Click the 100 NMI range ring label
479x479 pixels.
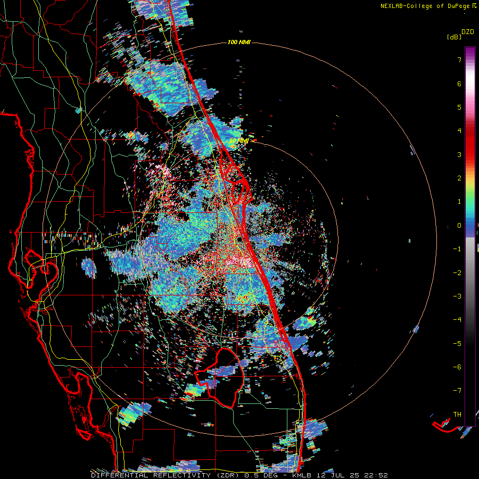point(239,42)
